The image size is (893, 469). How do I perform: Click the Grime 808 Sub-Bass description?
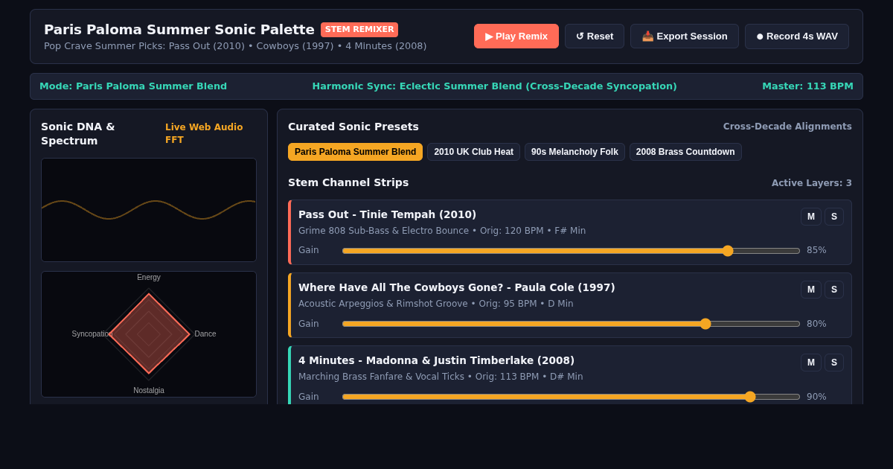(442, 231)
